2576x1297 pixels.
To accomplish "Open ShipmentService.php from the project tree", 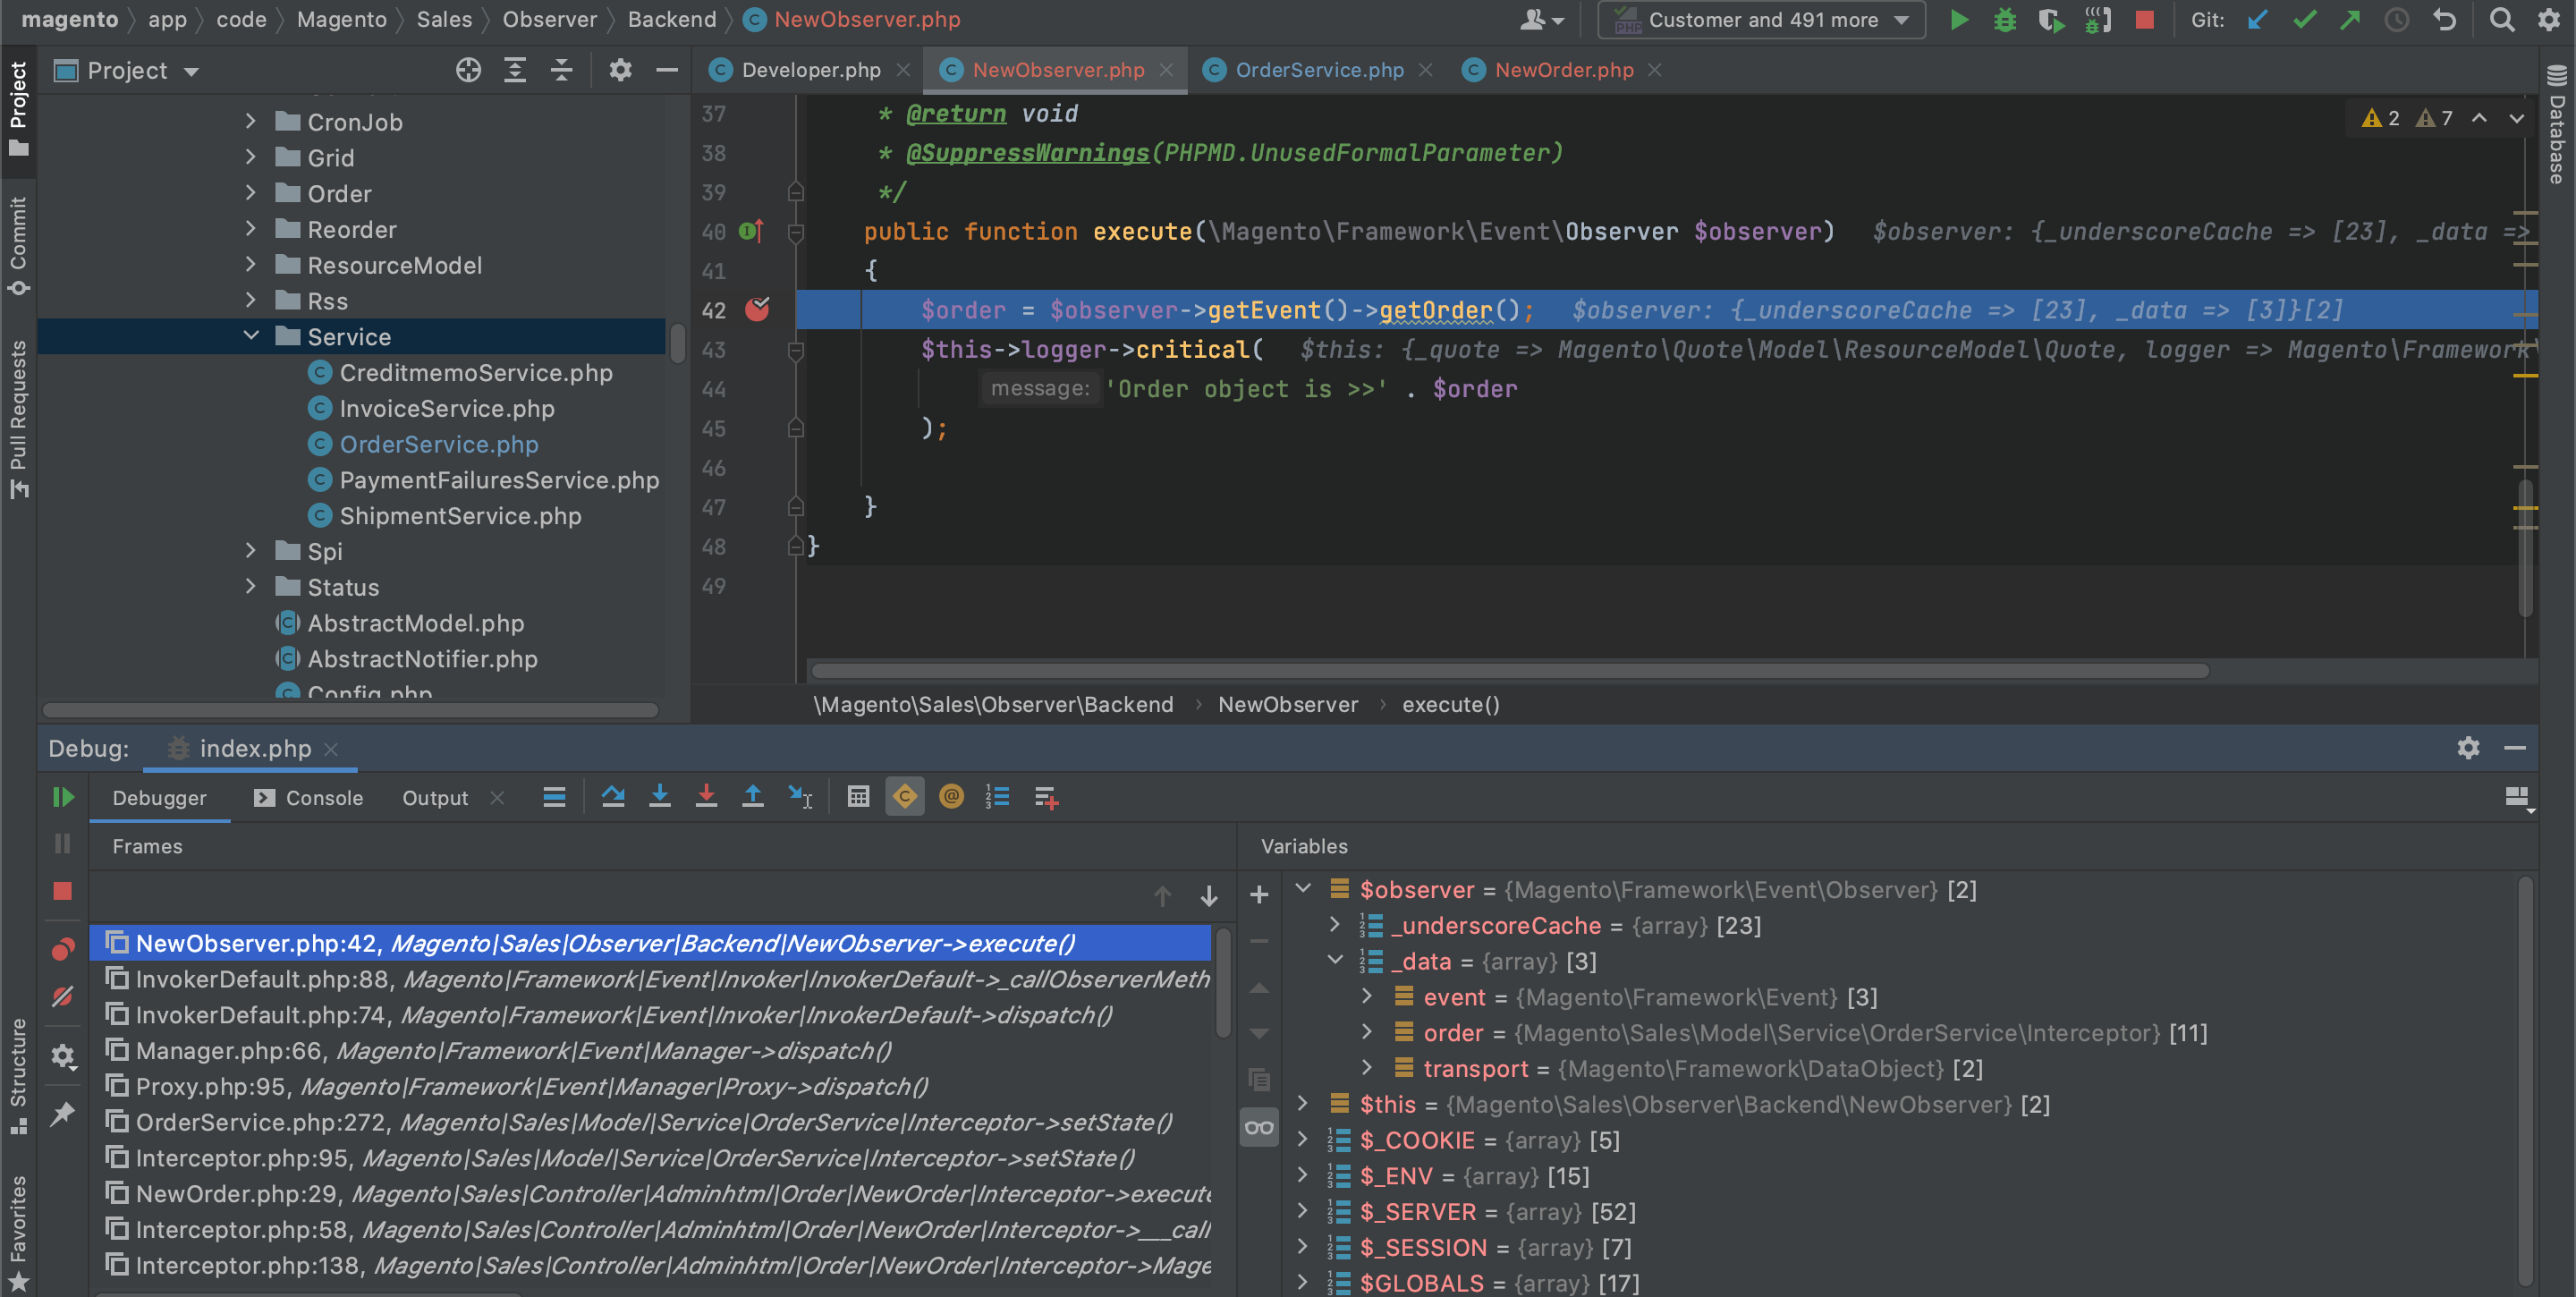I will [x=460, y=516].
